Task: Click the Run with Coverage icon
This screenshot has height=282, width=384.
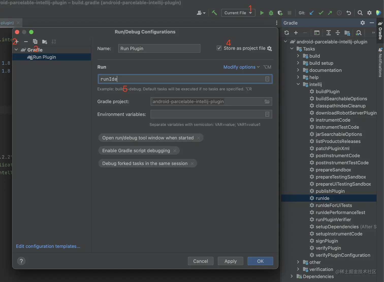Action: (x=280, y=13)
